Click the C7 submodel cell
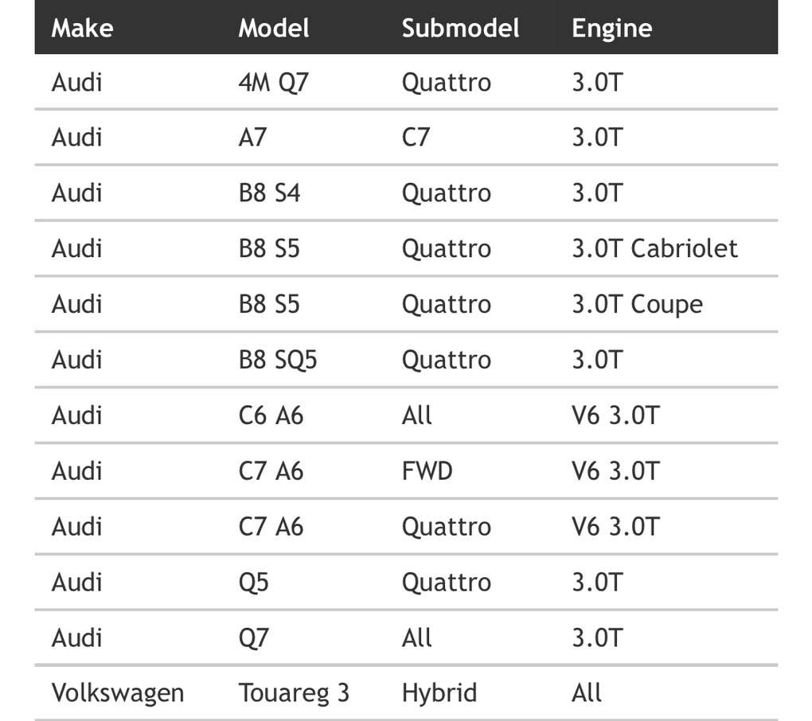Image resolution: width=812 pixels, height=721 pixels. click(416, 138)
